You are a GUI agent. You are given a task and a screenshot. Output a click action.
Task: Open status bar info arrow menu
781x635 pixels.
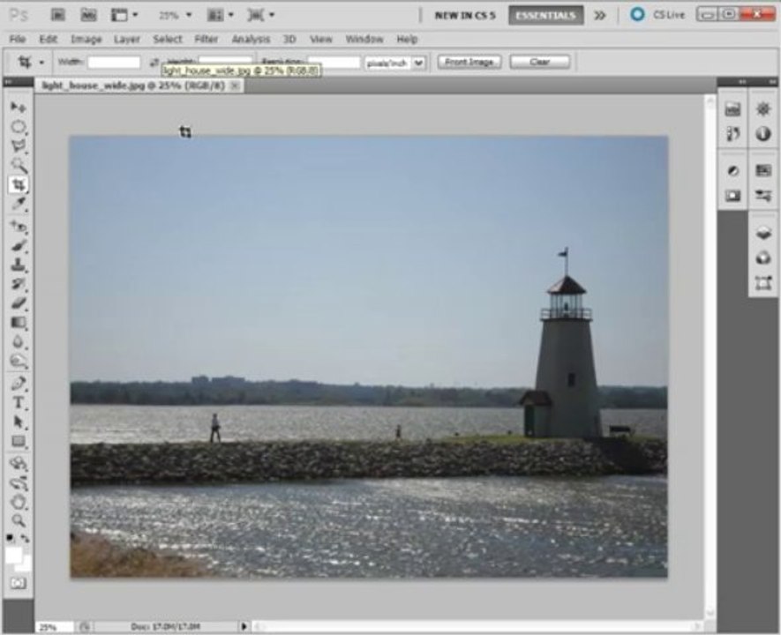coord(244,626)
